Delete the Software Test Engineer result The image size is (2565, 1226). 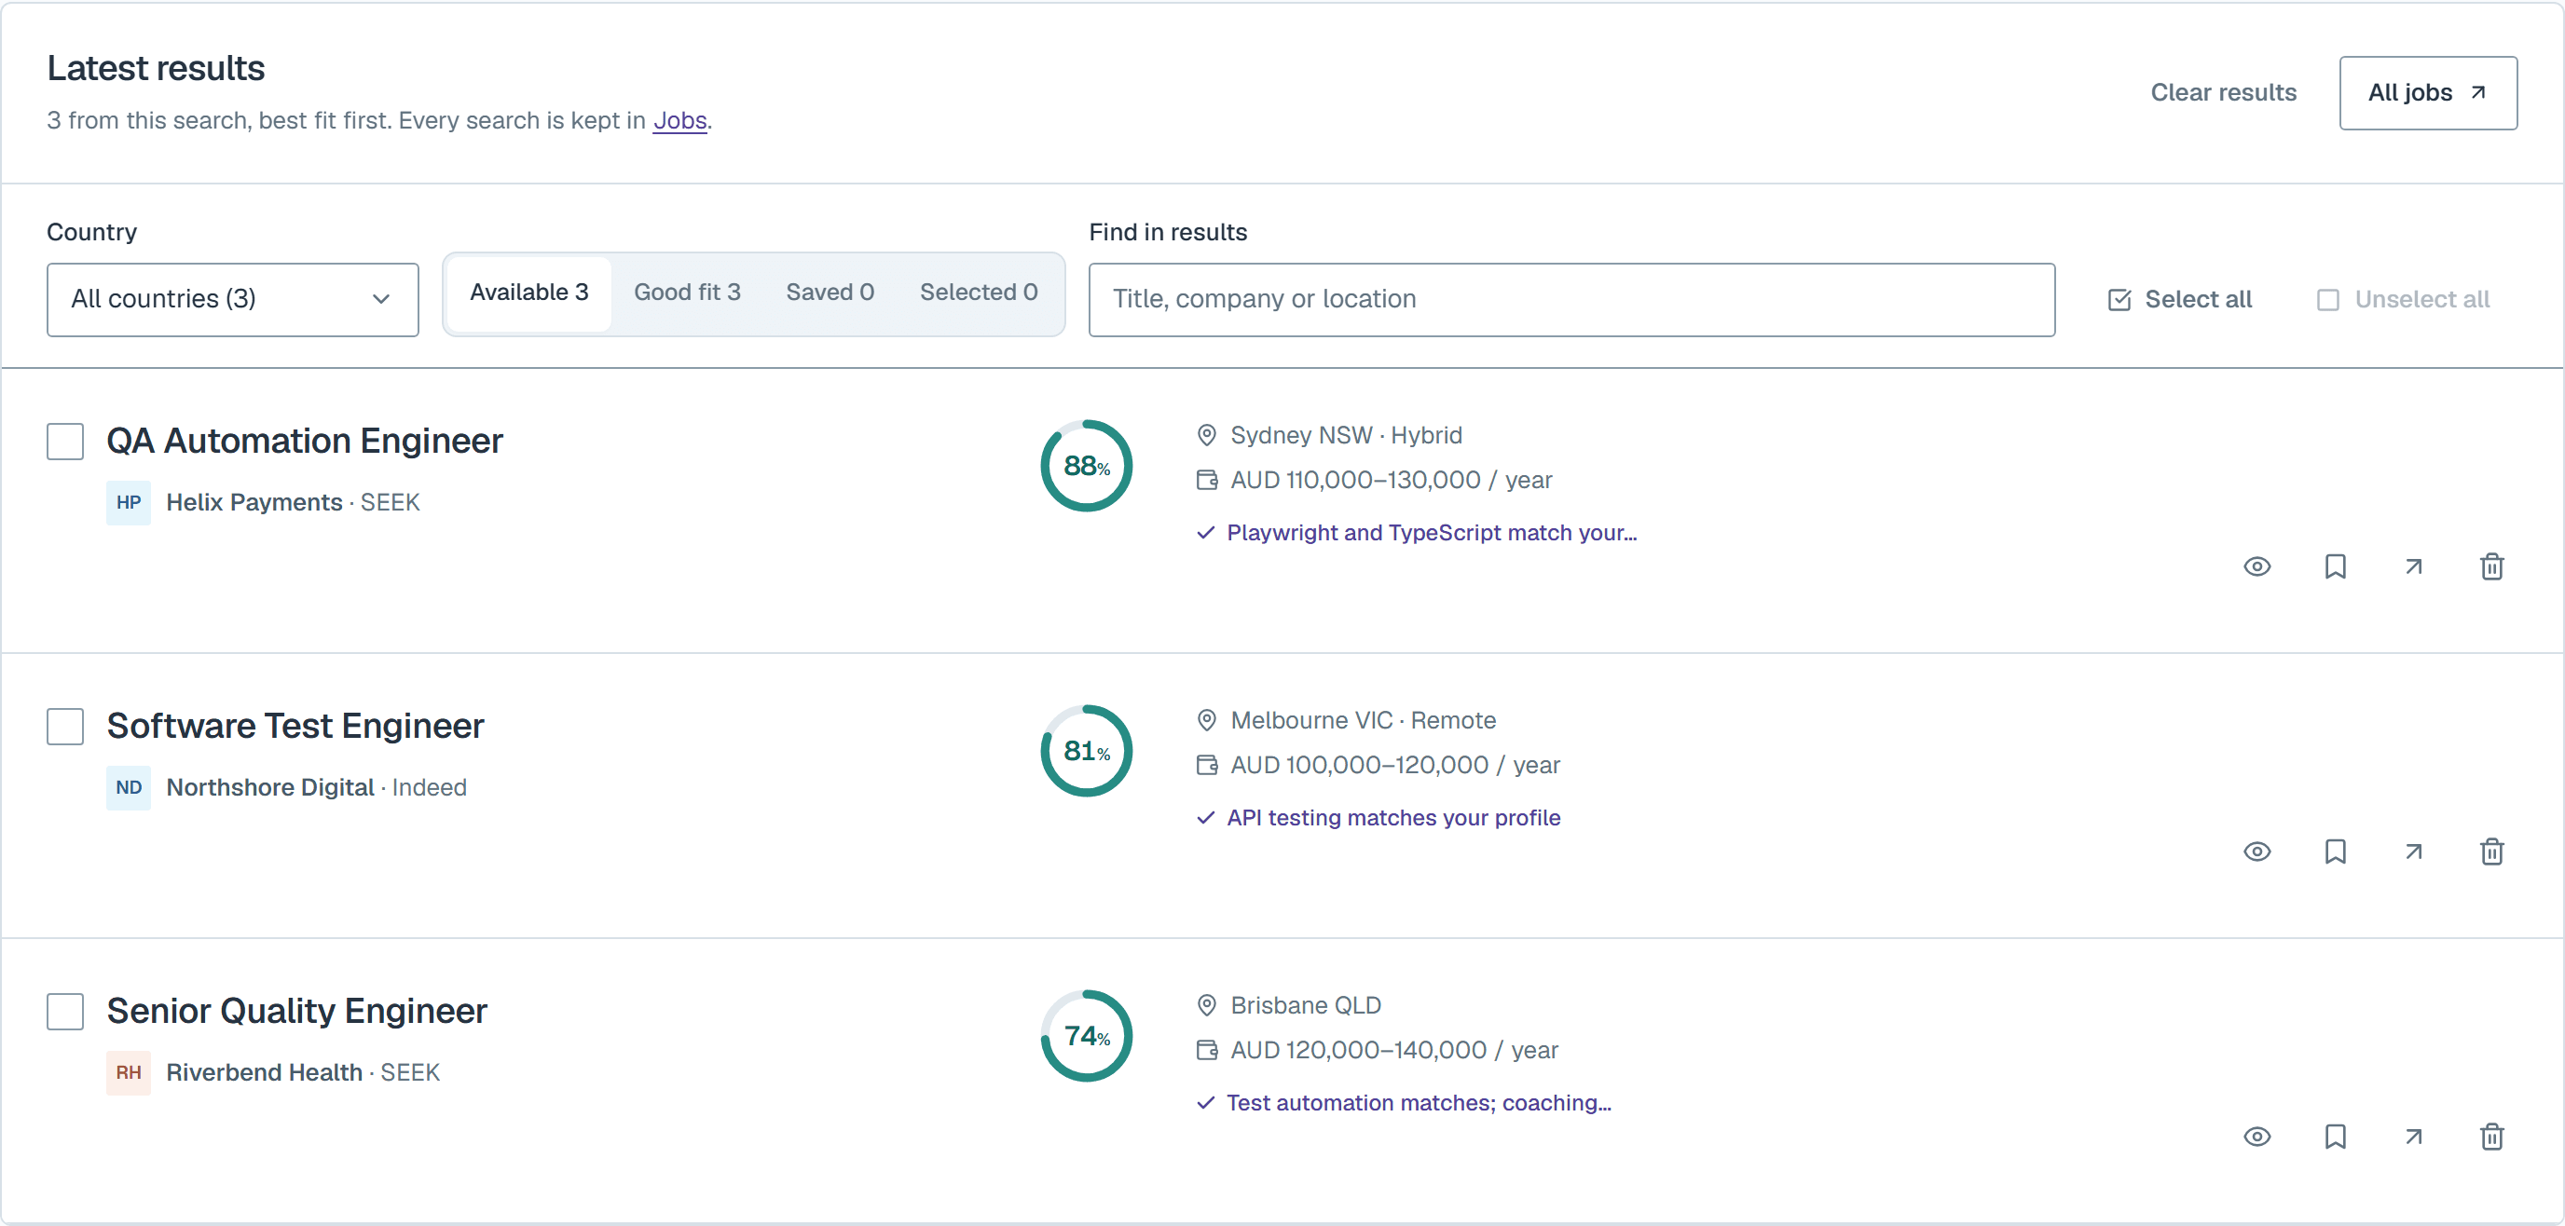click(2491, 851)
